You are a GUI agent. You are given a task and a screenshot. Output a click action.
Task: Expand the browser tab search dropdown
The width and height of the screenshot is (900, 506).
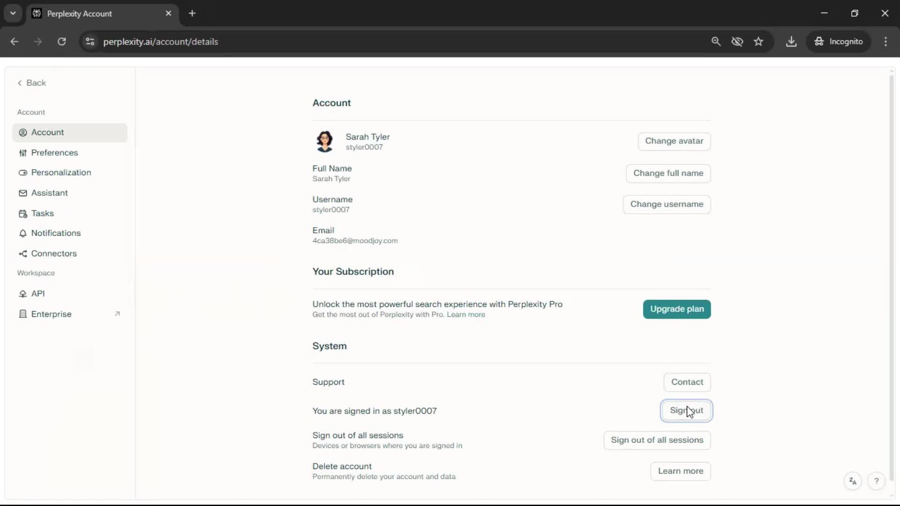point(13,13)
